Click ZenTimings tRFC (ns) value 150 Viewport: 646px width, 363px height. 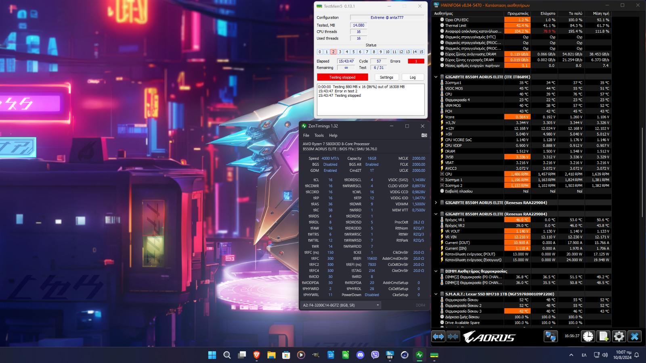pos(330,252)
